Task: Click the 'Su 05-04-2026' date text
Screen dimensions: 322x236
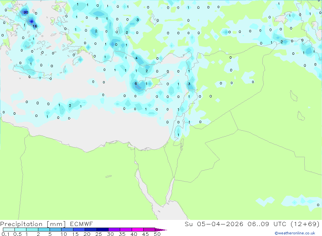Action: point(214,224)
